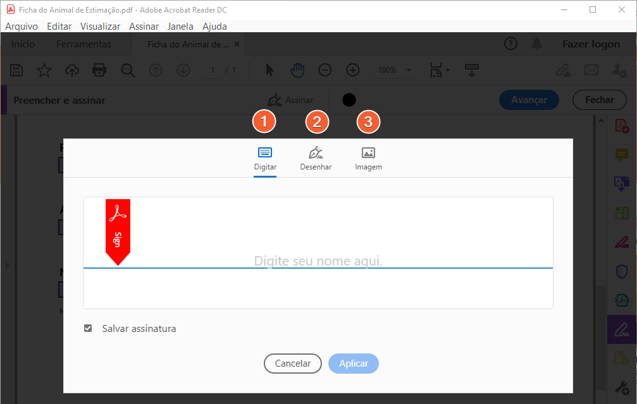The height and width of the screenshot is (404, 637).
Task: Open the Add Comment tool in right sidebar
Action: click(621, 155)
